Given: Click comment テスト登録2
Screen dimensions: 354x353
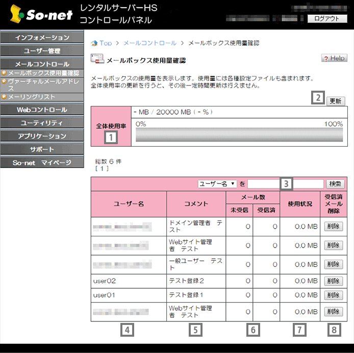Looking at the screenshot, I should tap(187, 281).
